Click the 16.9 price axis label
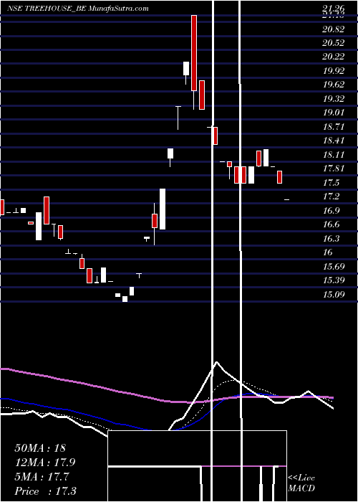The width and height of the screenshot is (358, 502). point(331,210)
